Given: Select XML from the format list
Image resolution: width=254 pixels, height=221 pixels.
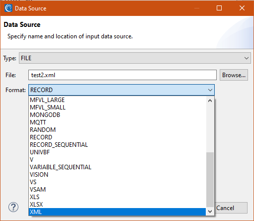Looking at the screenshot, I should (x=117, y=212).
